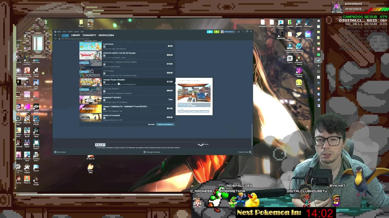Launch Abyssus from the desktop

[x=90, y=24]
